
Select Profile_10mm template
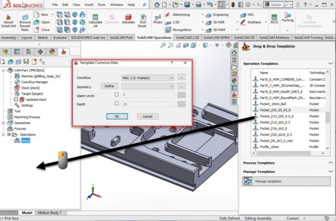pos(269,147)
